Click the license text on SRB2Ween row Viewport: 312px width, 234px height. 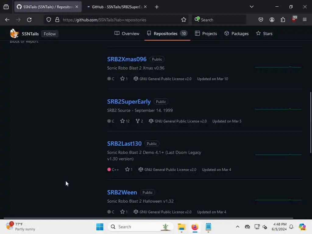click(165, 212)
